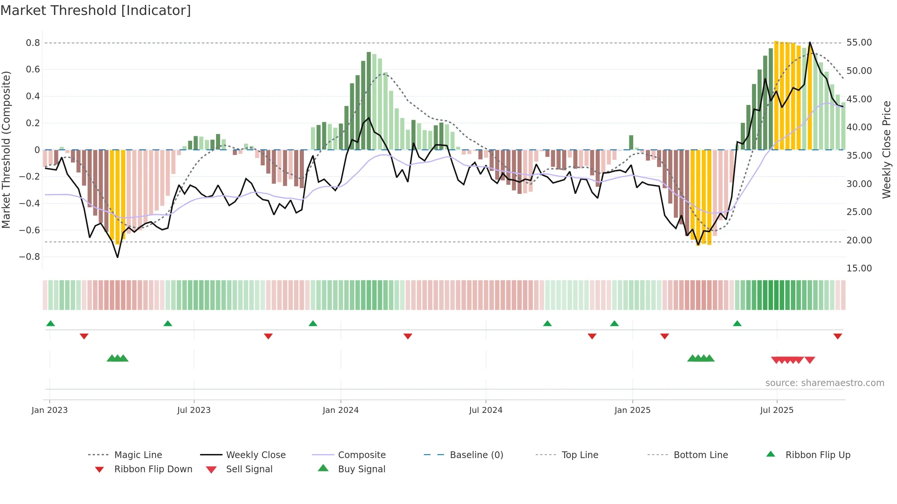
Task: Hide Sell Signal markers via legend
Action: point(239,469)
